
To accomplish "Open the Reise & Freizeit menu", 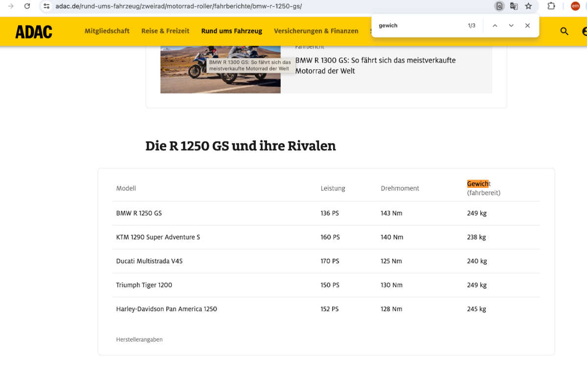I will (x=165, y=31).
